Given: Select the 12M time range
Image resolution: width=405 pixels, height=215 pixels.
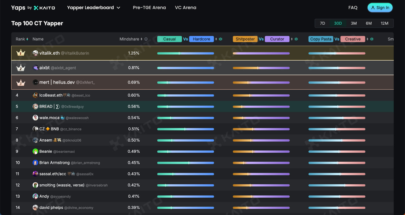Looking at the screenshot, I should [x=384, y=23].
